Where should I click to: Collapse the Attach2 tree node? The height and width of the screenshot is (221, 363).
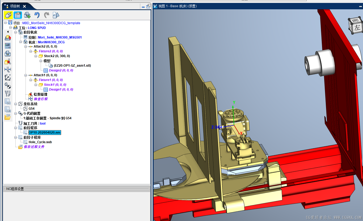(x=26, y=46)
